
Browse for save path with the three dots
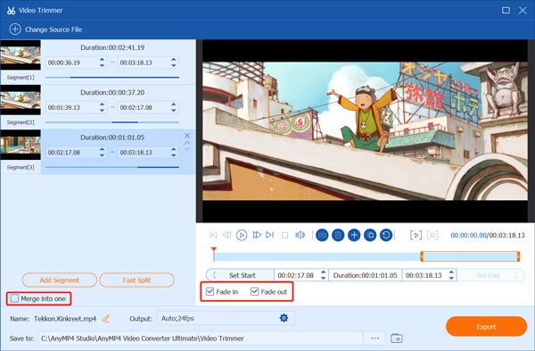375,338
